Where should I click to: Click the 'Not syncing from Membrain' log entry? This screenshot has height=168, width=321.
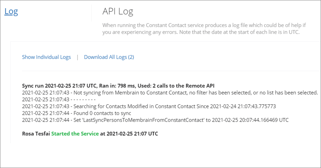point(170,93)
